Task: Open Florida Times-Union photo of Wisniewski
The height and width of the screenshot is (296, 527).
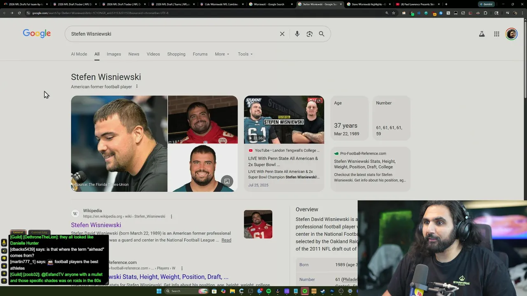Action: coord(119,144)
